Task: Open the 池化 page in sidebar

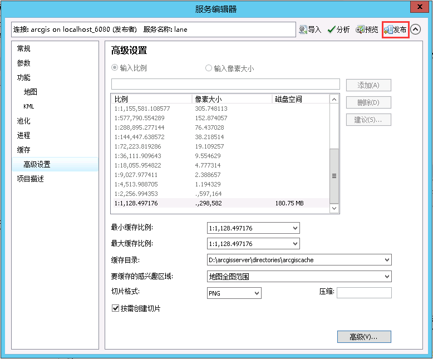Action: pos(24,121)
